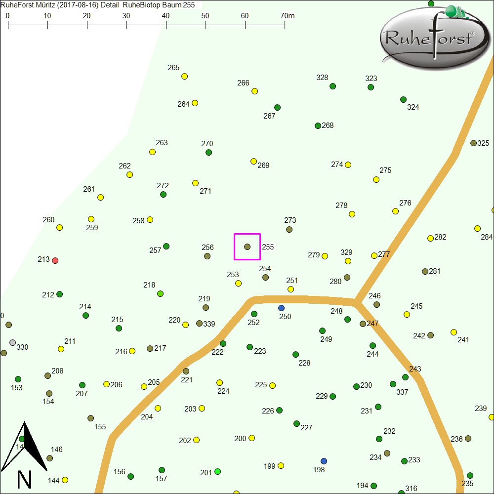
Task: Click blue tree marker 198
Action: [x=324, y=461]
